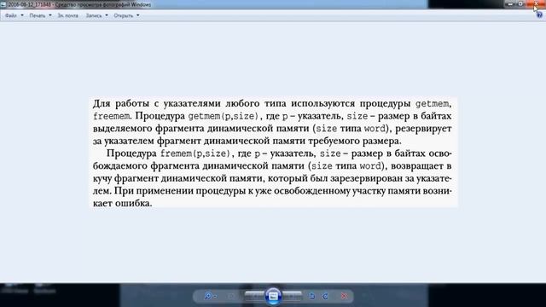The image size is (546, 307).
Task: Click the actual size button
Action: pos(231,296)
